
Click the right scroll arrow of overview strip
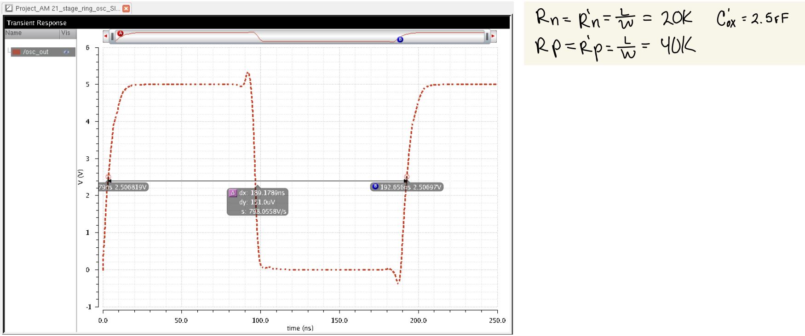click(x=493, y=36)
